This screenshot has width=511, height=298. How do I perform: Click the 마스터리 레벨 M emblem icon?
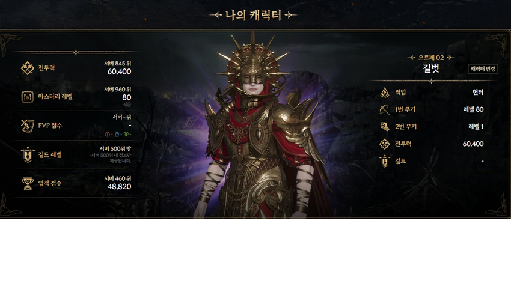coord(28,97)
